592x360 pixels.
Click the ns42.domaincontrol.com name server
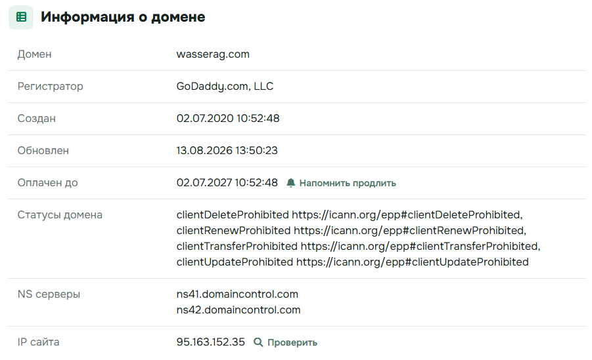[x=239, y=310]
